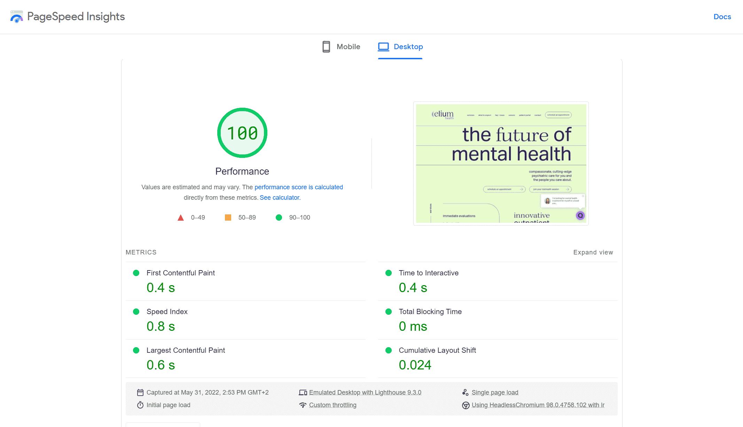Select the Desktop tab

pyautogui.click(x=400, y=47)
